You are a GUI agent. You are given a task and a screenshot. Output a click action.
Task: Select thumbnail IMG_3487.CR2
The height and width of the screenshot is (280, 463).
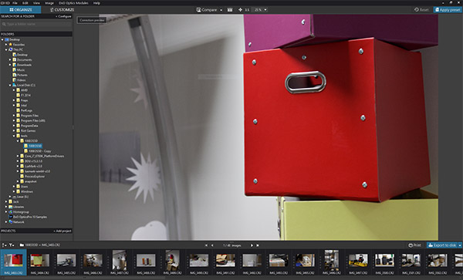click(x=120, y=262)
